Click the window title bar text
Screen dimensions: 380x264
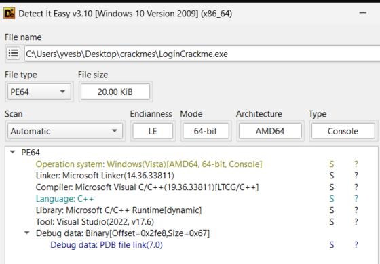coord(126,14)
